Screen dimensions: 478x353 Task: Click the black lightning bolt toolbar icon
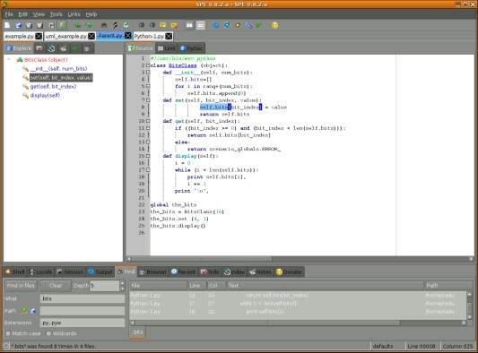(x=115, y=25)
